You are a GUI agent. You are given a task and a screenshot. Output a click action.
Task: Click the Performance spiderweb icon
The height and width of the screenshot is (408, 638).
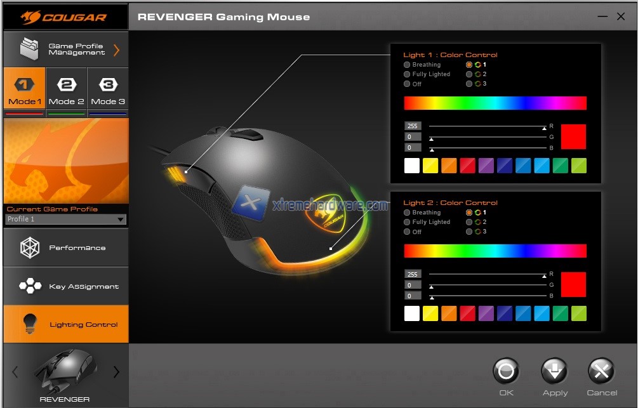pos(30,248)
